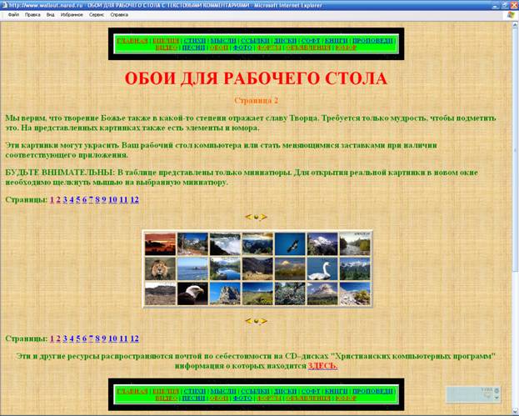Go to page 12 in the pagination above the thumbnails
The height and width of the screenshot is (416, 519).
click(135, 200)
